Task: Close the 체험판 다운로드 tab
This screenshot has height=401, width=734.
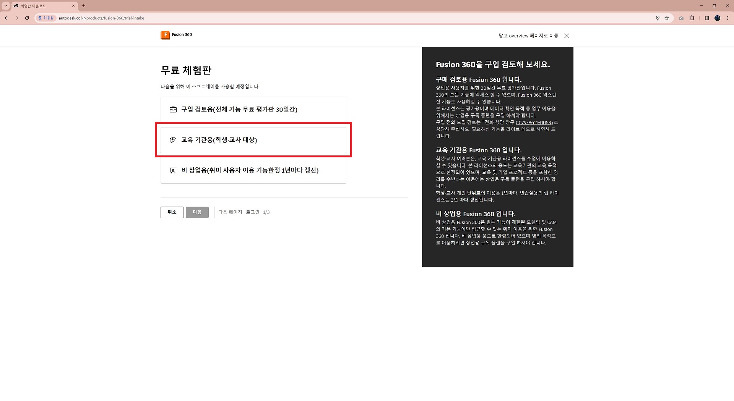Action: (x=73, y=6)
